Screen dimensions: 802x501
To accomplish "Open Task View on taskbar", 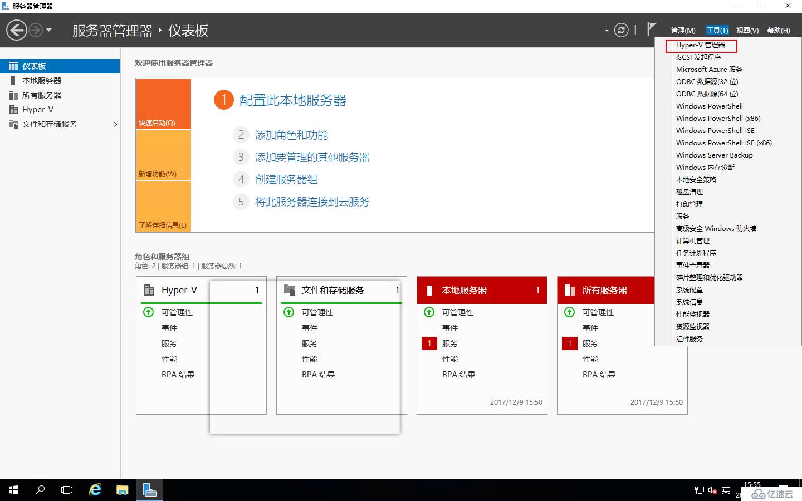I will tap(67, 490).
